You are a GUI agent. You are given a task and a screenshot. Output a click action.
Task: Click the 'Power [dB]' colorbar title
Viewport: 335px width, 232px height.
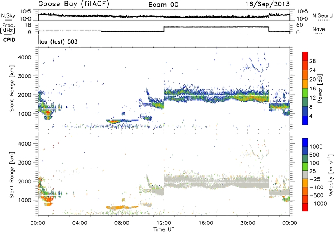click(x=320, y=88)
